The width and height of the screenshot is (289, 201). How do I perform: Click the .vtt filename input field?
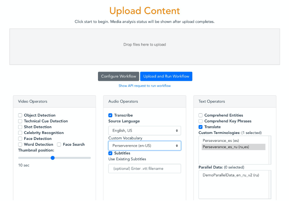pyautogui.click(x=144, y=168)
